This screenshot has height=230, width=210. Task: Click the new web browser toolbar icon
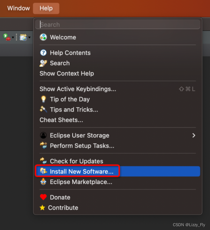pyautogui.click(x=24, y=37)
